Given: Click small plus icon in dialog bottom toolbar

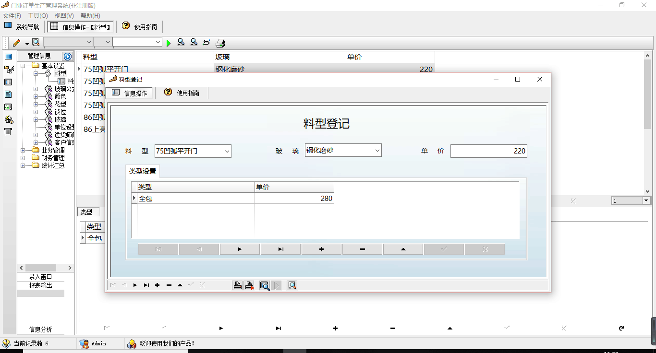Looking at the screenshot, I should coord(158,285).
